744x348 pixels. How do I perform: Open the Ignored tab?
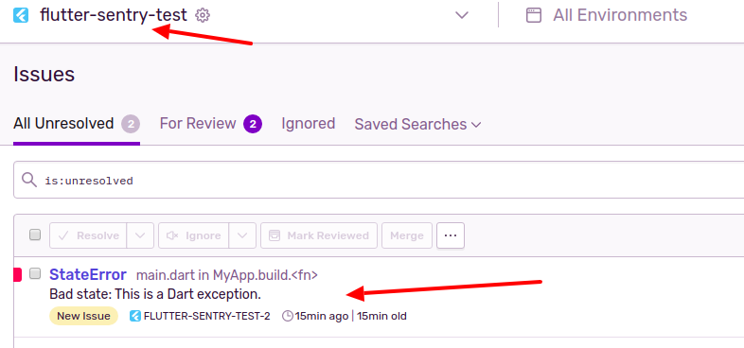[309, 124]
